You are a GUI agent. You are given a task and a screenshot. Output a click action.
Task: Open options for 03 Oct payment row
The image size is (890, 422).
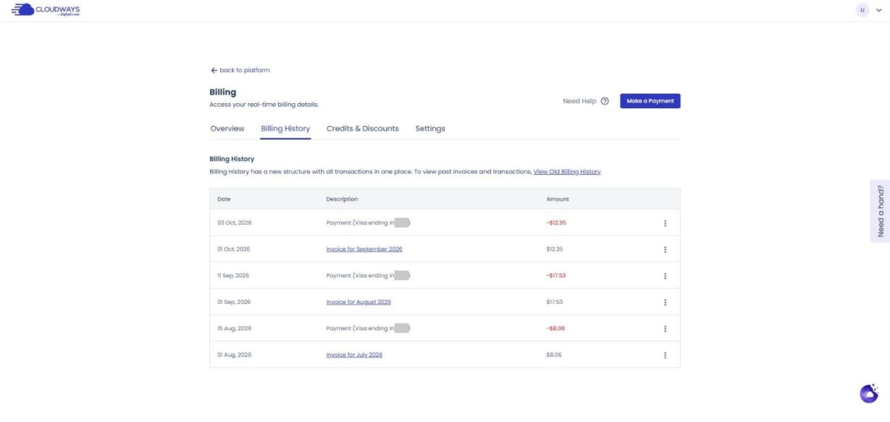pyautogui.click(x=665, y=223)
